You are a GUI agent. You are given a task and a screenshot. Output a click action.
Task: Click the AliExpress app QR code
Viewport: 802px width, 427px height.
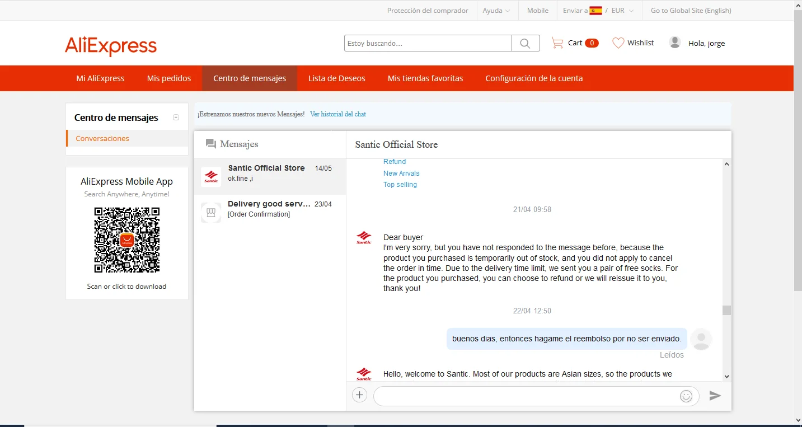[127, 240]
